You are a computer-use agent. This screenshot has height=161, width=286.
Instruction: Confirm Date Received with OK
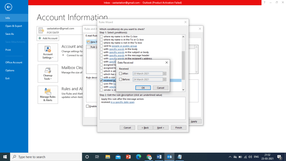[143, 88]
